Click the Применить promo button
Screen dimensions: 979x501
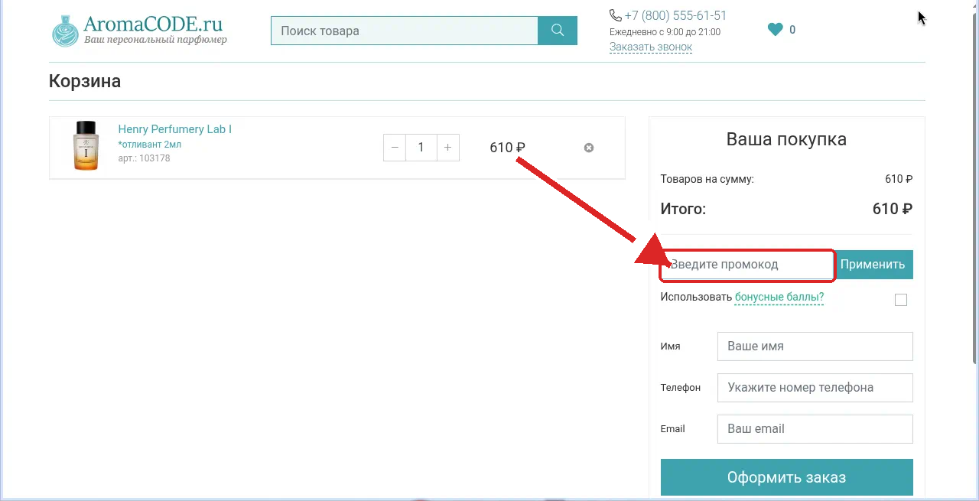coord(873,265)
